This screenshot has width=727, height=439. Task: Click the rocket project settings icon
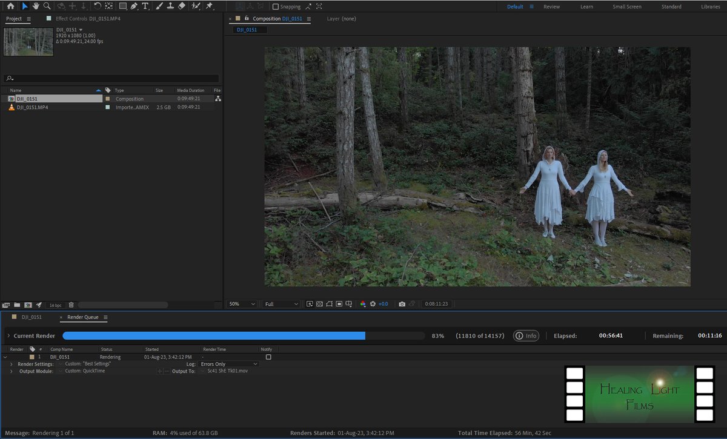39,305
